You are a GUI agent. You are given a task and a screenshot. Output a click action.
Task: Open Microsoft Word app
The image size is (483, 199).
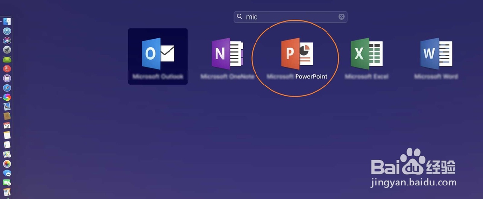tap(436, 54)
